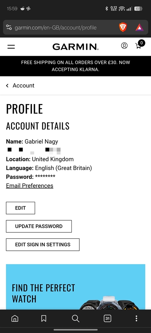Tap the garmin.com URL address field
Viewport: 151px width, 333px height.
pyautogui.click(x=55, y=28)
